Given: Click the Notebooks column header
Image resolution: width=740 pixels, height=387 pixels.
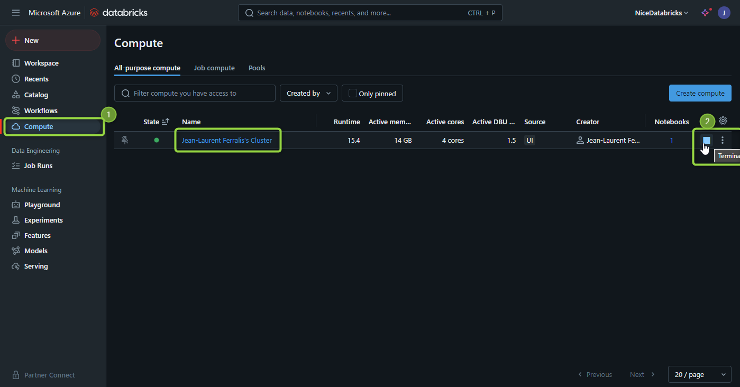Looking at the screenshot, I should tap(672, 122).
